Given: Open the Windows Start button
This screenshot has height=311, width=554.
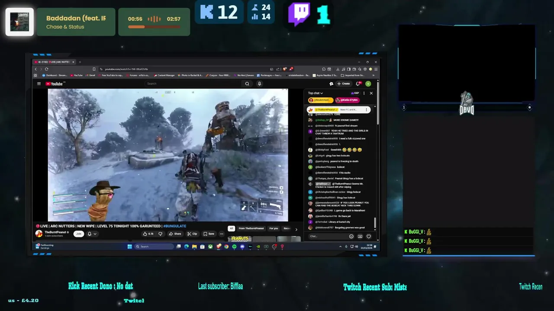Looking at the screenshot, I should [x=129, y=247].
